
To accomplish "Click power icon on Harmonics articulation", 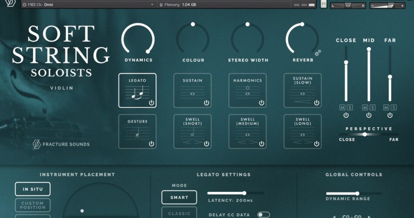I will click(261, 103).
